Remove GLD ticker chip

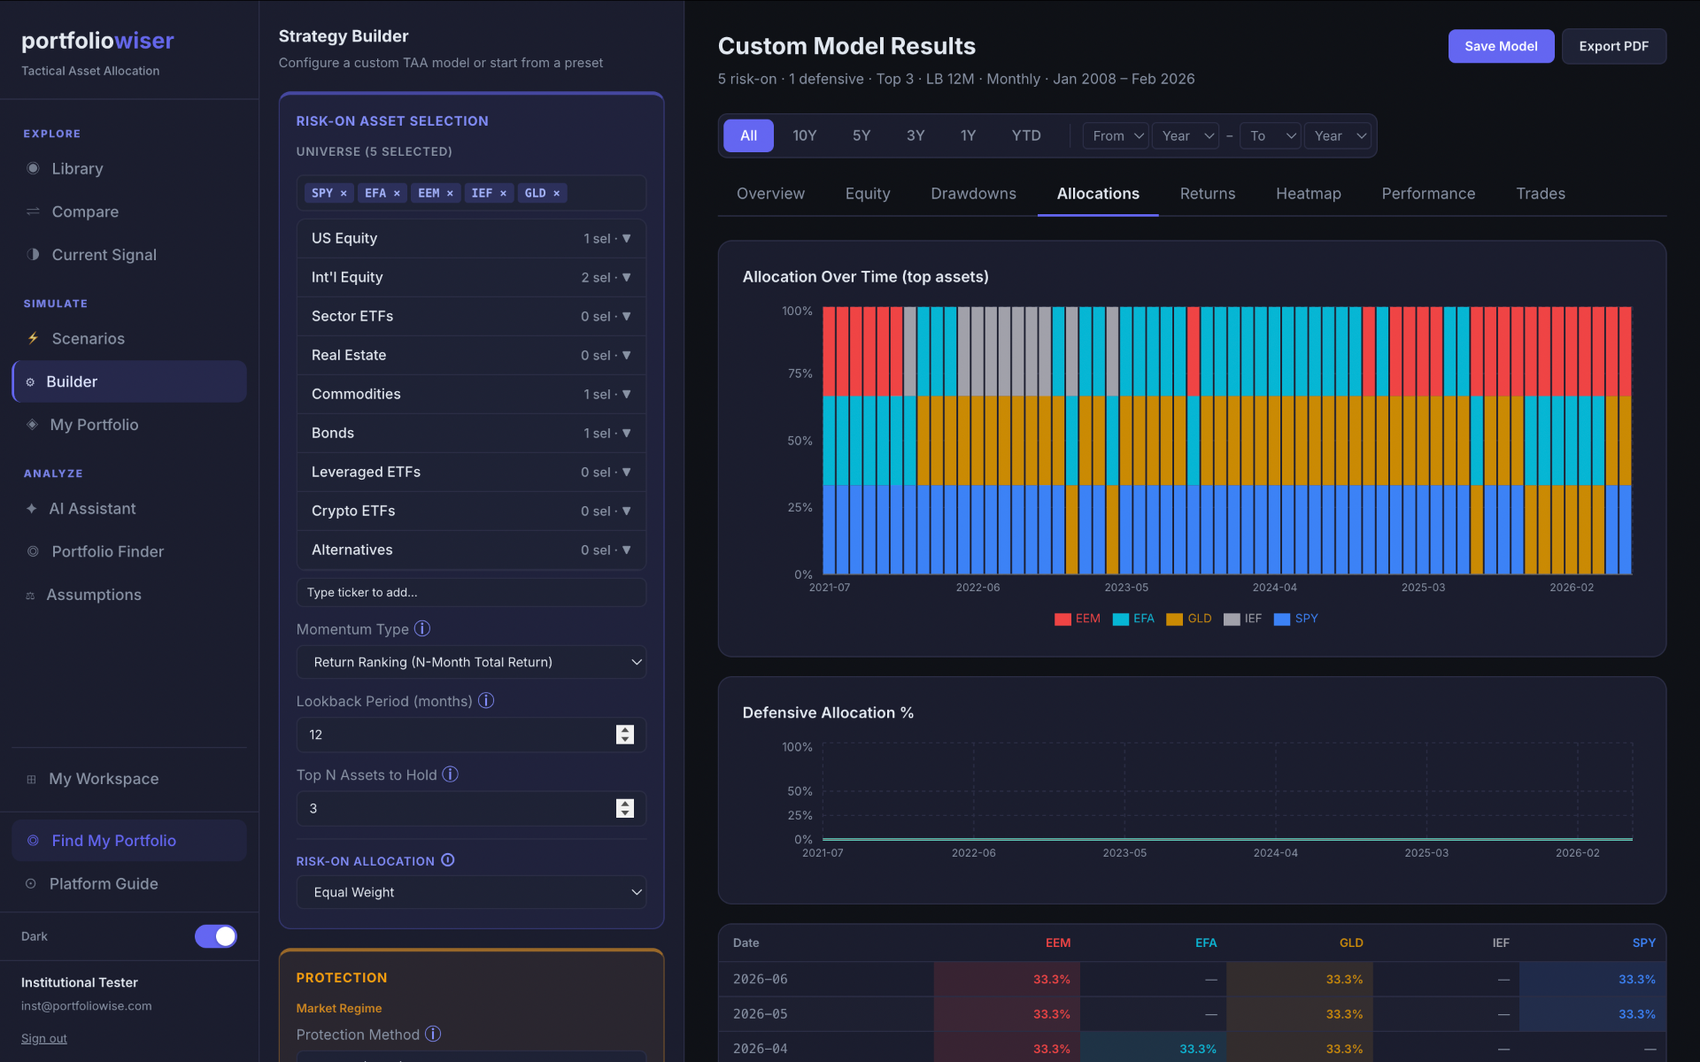(556, 193)
